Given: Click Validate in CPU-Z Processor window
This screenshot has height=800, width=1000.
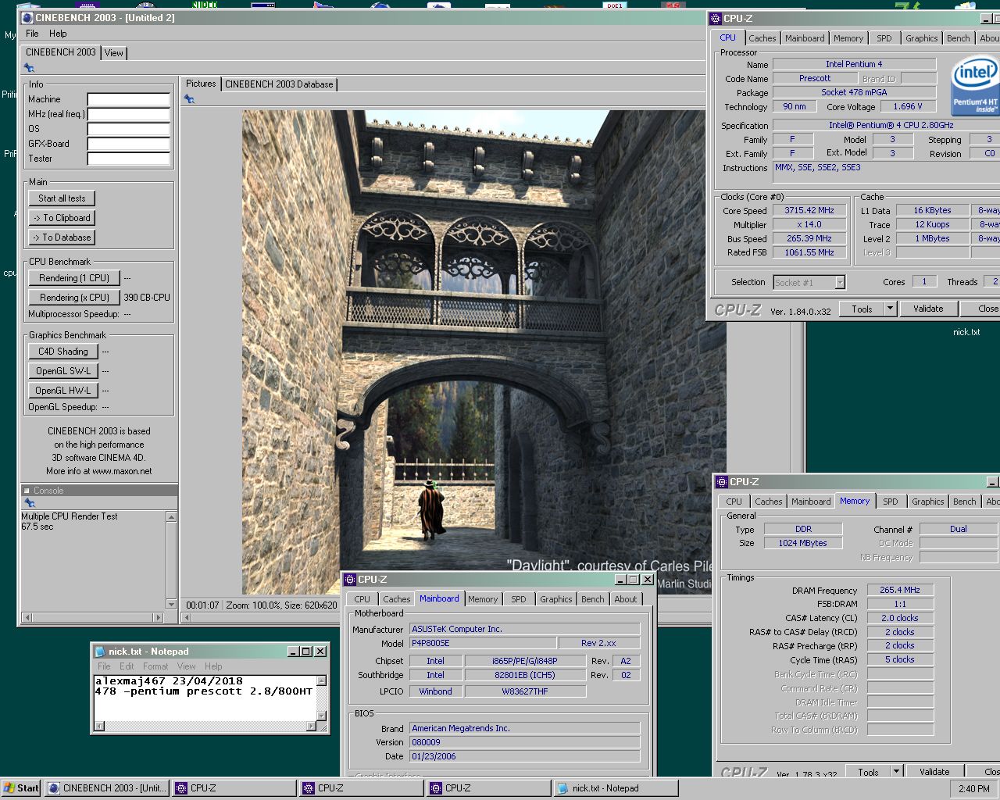Looking at the screenshot, I should pyautogui.click(x=928, y=309).
